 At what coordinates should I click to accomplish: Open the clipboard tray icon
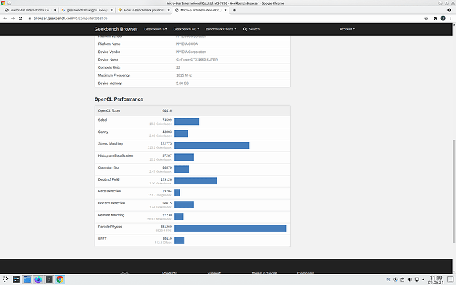click(x=402, y=280)
